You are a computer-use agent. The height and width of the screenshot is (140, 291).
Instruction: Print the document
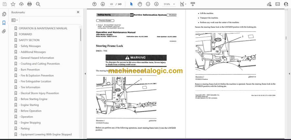click(29, 4)
